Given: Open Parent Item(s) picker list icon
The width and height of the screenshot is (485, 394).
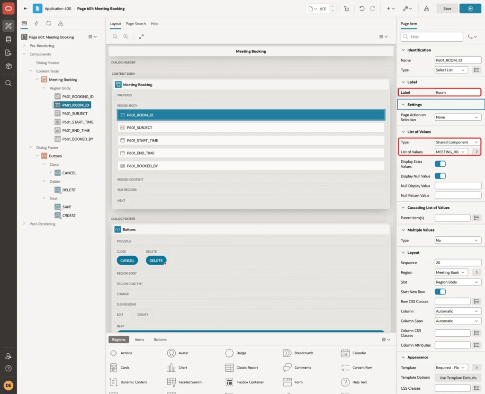Looking at the screenshot, I should pos(476,218).
